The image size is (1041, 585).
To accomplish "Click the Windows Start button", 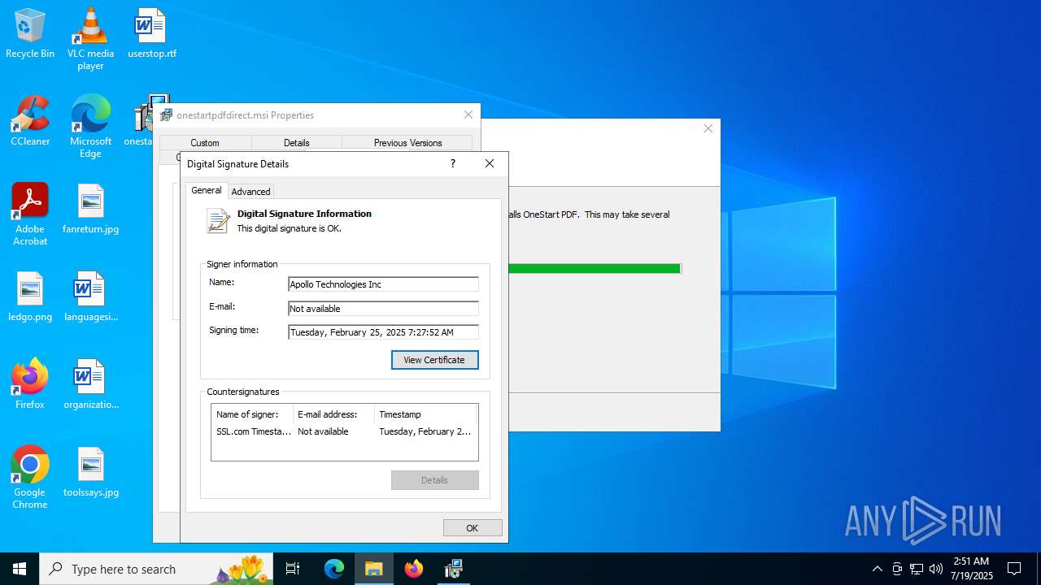I will pos(20,569).
